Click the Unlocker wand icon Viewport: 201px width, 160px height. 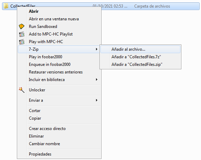tap(22, 90)
